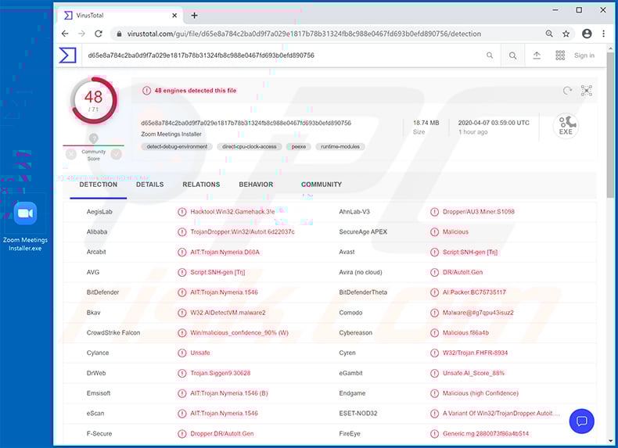This screenshot has width=618, height=448.
Task: Click alert icon next to AegisLab detection
Action: tap(181, 212)
